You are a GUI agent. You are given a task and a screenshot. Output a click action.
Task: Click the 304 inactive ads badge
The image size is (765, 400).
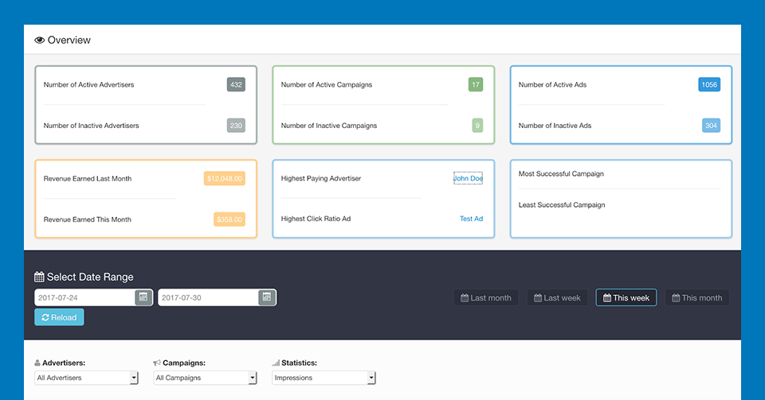tap(712, 126)
